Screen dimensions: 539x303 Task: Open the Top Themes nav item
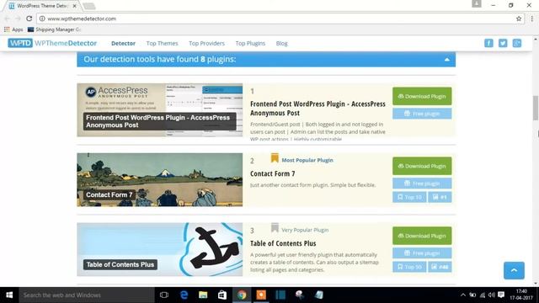[162, 43]
